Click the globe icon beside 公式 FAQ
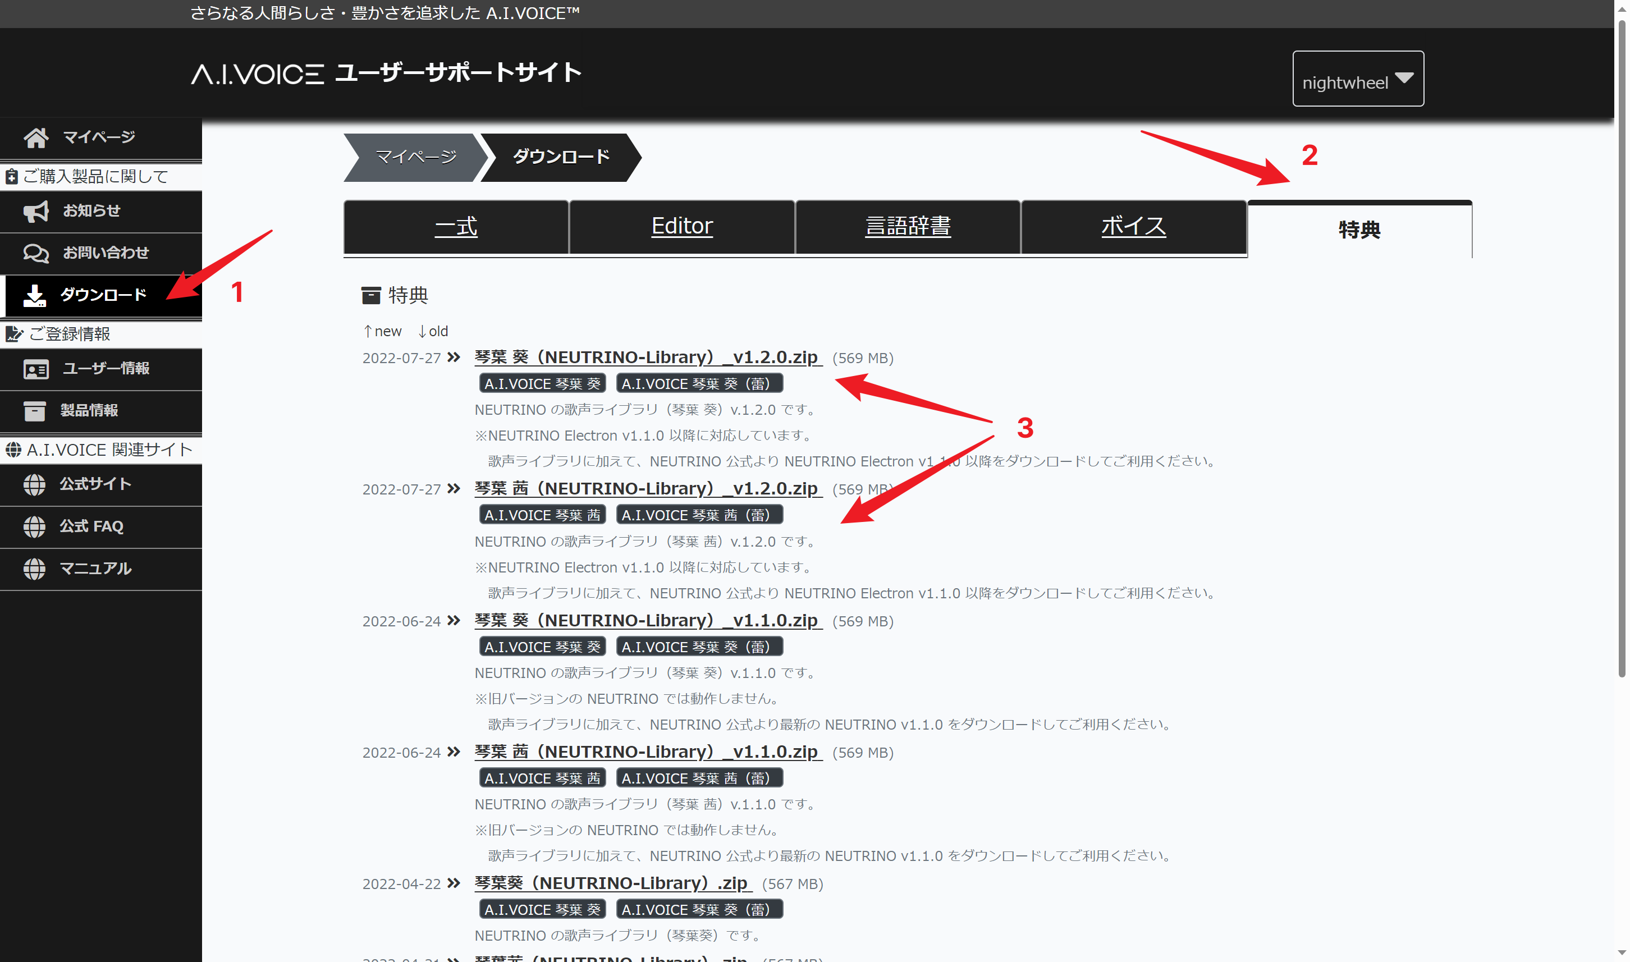The height and width of the screenshot is (962, 1630). coord(34,526)
